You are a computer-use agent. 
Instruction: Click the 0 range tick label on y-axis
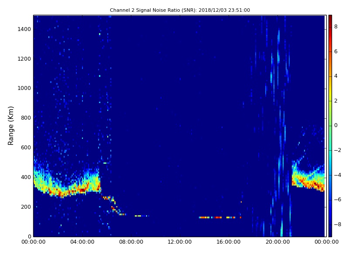[30, 236]
